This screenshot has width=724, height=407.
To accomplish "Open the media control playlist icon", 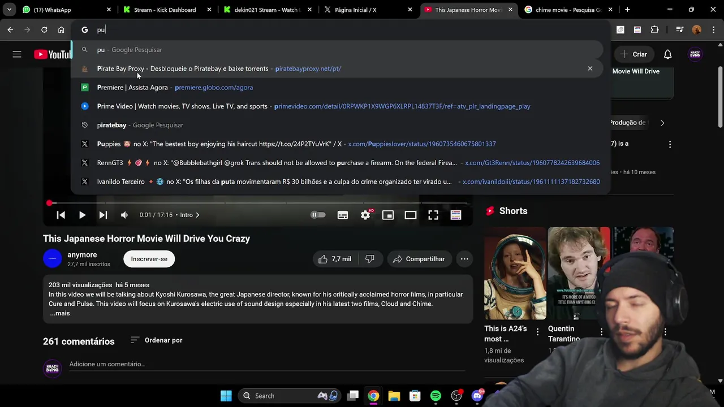I will pyautogui.click(x=680, y=30).
